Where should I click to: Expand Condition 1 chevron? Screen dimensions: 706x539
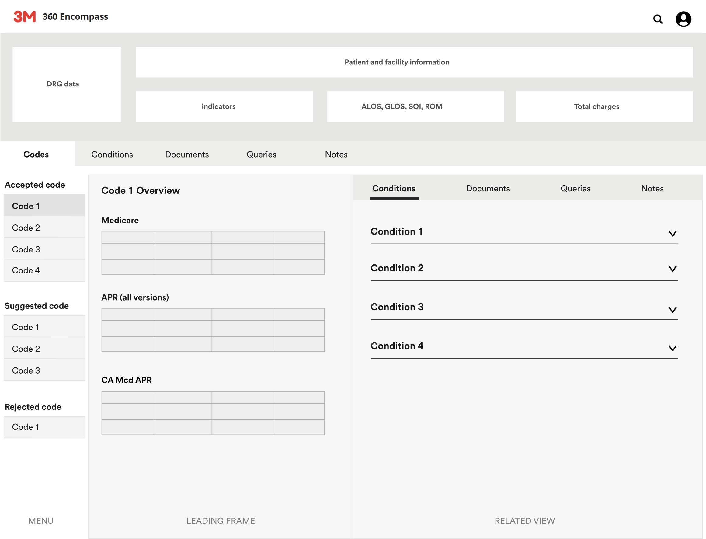[672, 234]
